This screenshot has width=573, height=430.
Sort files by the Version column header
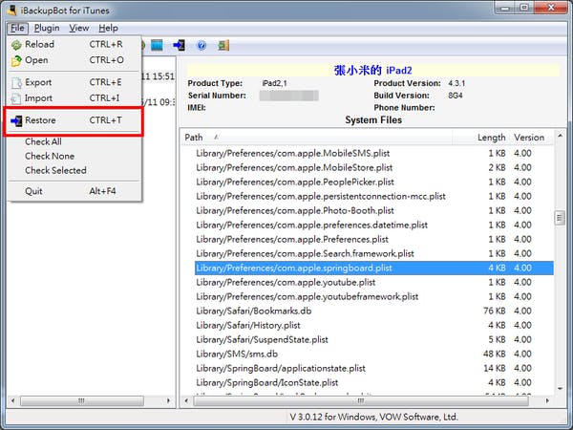pos(531,138)
